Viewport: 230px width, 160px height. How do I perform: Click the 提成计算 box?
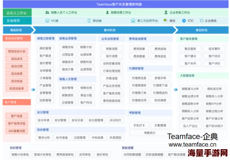(68, 70)
